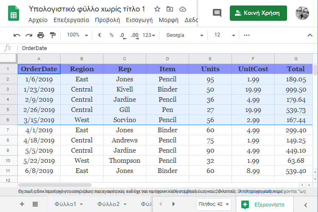318x212 pixels.
Task: Click the undo arrow
Action: click(17, 35)
